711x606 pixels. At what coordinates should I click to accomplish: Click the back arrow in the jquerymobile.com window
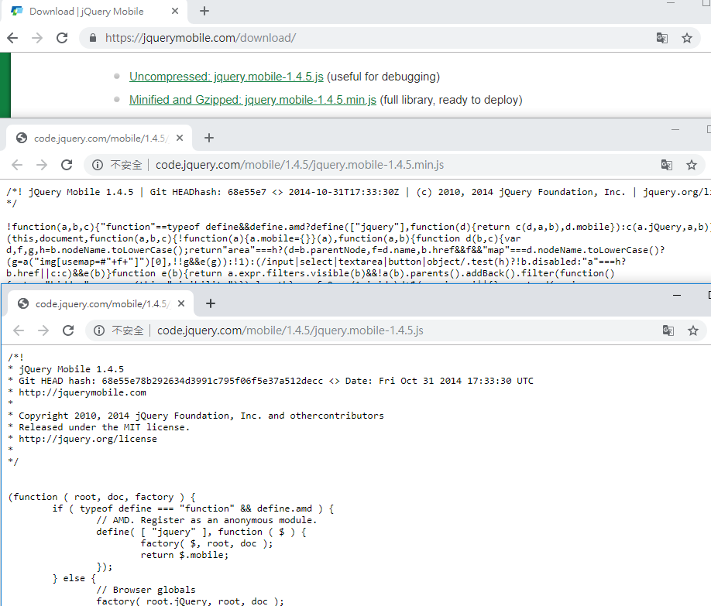[x=12, y=38]
